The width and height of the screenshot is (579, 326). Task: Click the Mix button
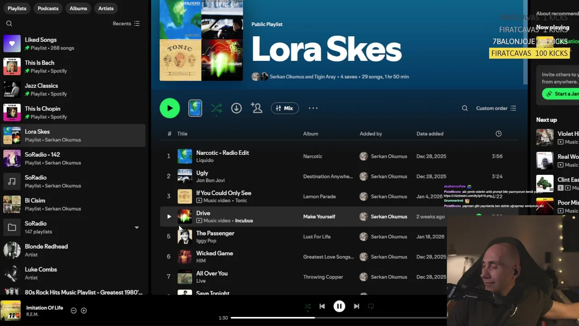click(285, 108)
